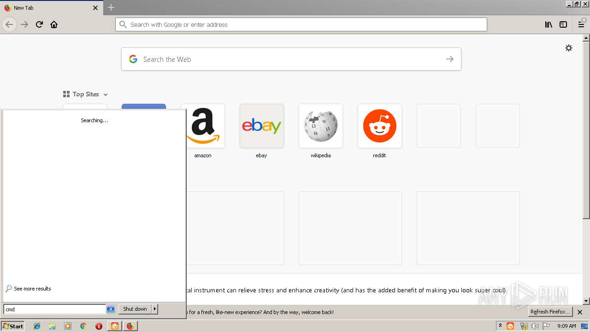The width and height of the screenshot is (590, 332).
Task: Click the Start menu search field containing cmd
Action: pos(54,309)
